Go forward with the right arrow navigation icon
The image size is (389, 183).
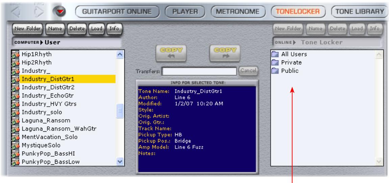point(39,12)
